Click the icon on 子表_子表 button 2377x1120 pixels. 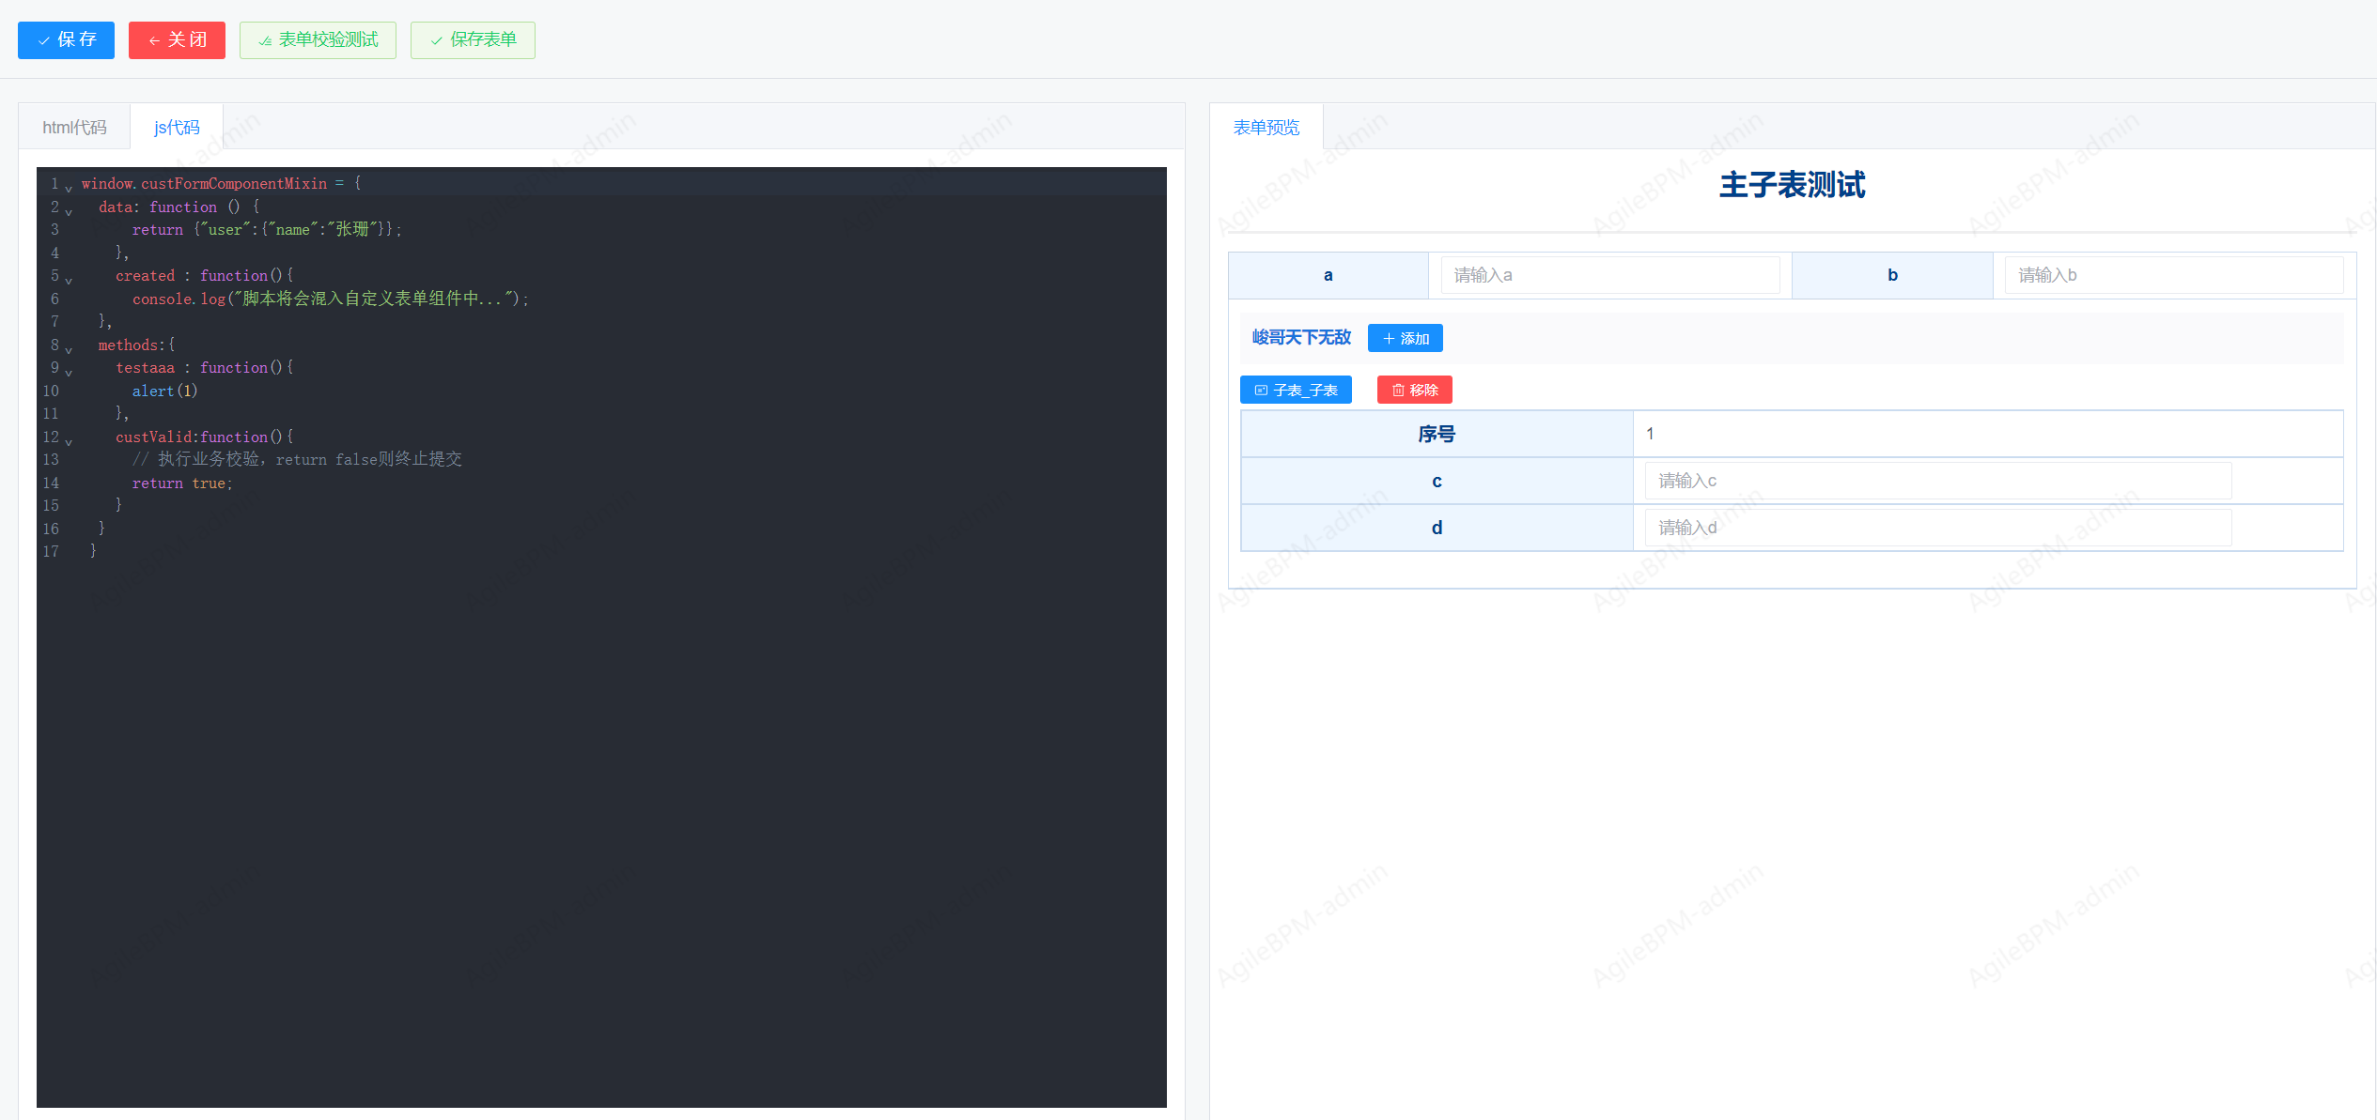point(1262,390)
